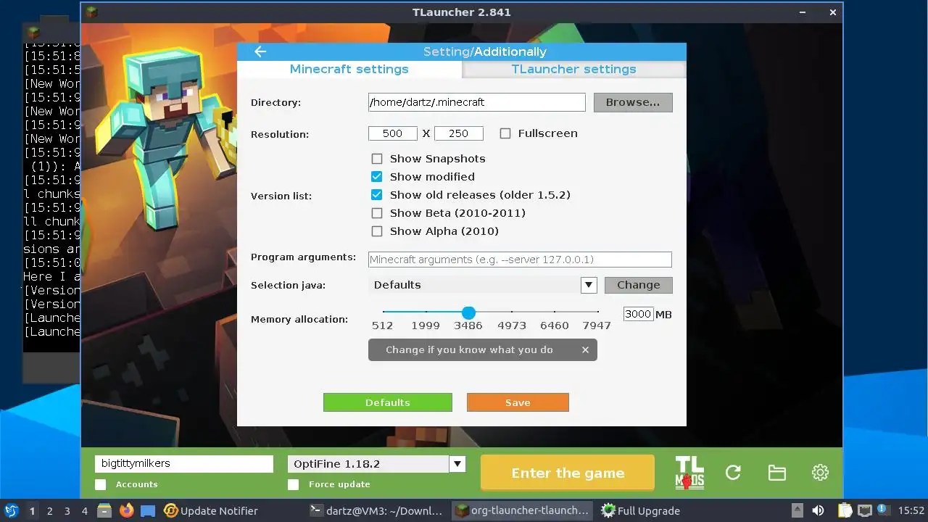This screenshot has height=522, width=928.
Task: Enable Show Beta (2010-2011) option
Action: [x=377, y=213]
